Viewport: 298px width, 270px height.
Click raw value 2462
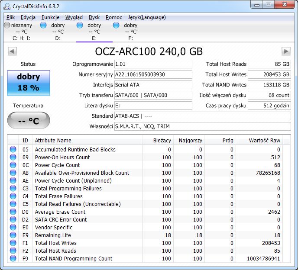274,212
